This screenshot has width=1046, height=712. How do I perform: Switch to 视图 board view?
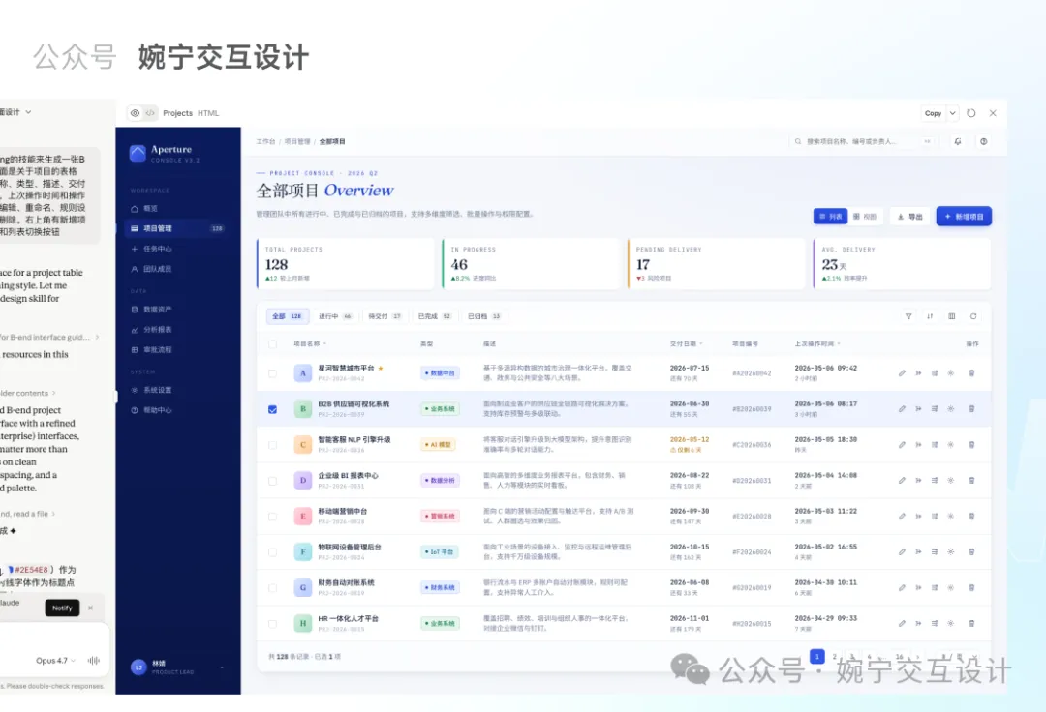865,217
